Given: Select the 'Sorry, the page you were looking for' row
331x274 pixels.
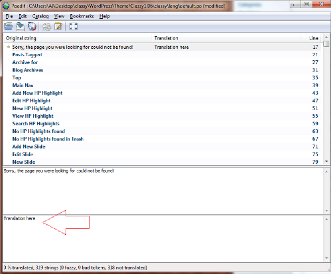Looking at the screenshot, I should tap(162, 47).
